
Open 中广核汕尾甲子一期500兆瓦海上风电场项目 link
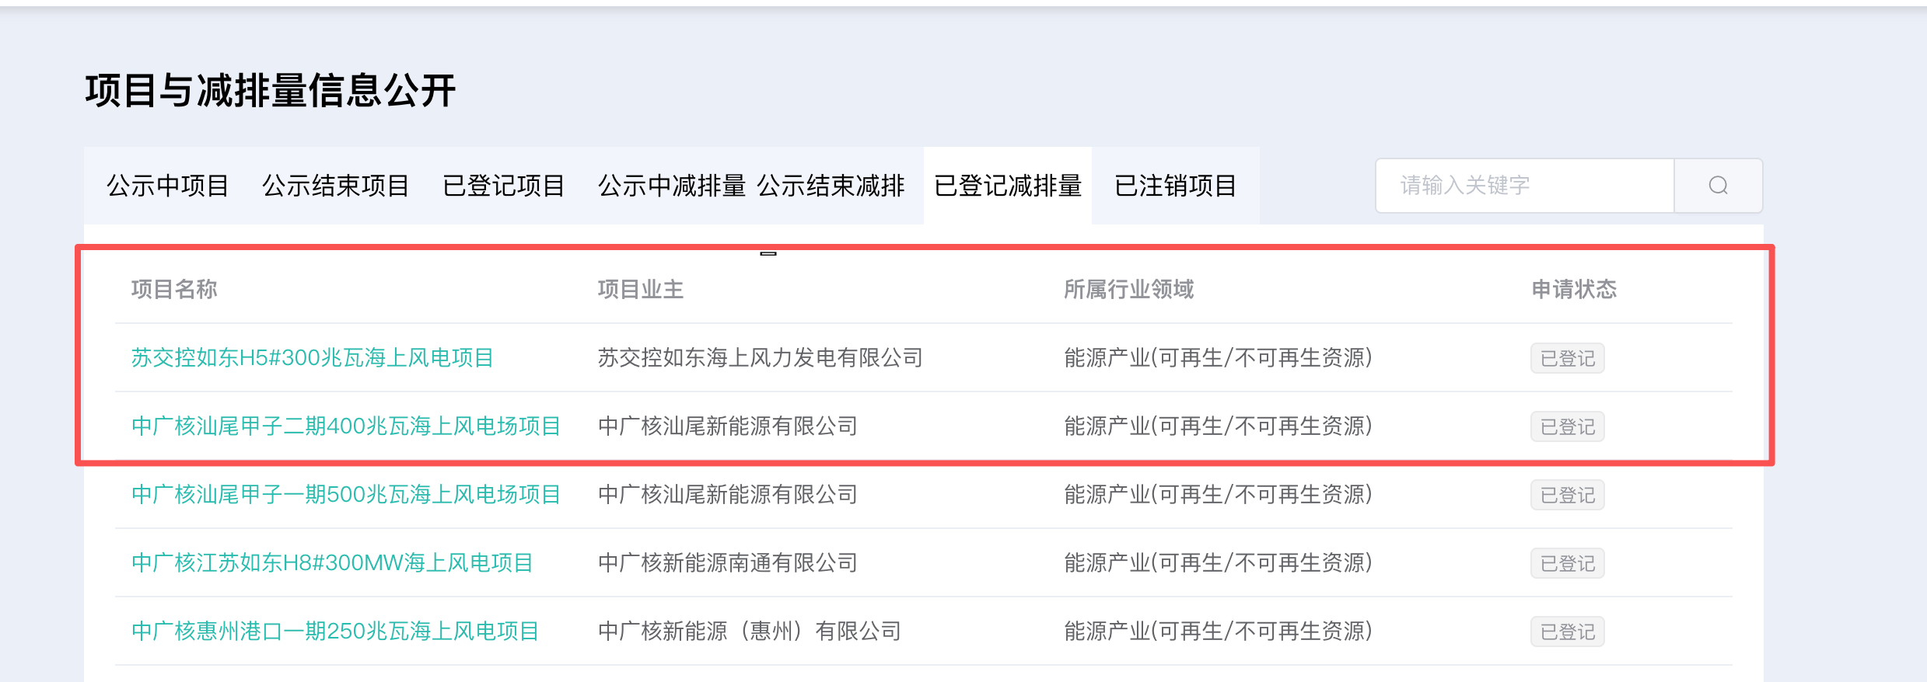click(x=346, y=495)
